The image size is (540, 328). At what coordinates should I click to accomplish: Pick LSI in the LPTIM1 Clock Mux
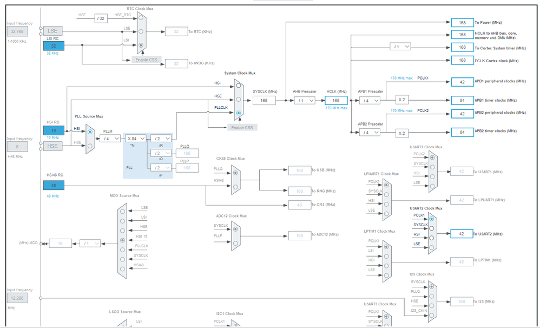[386, 257]
